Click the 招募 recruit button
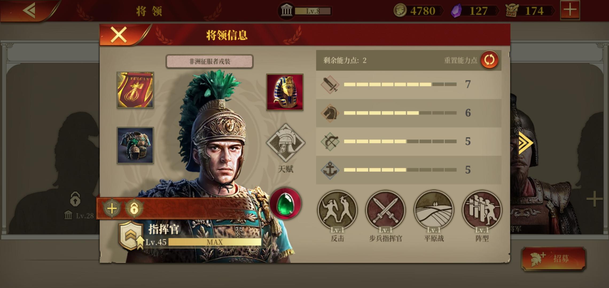Screen dimensions: 609x288 coord(554,259)
